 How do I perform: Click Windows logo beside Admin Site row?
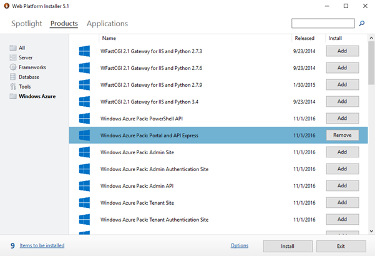(84, 152)
